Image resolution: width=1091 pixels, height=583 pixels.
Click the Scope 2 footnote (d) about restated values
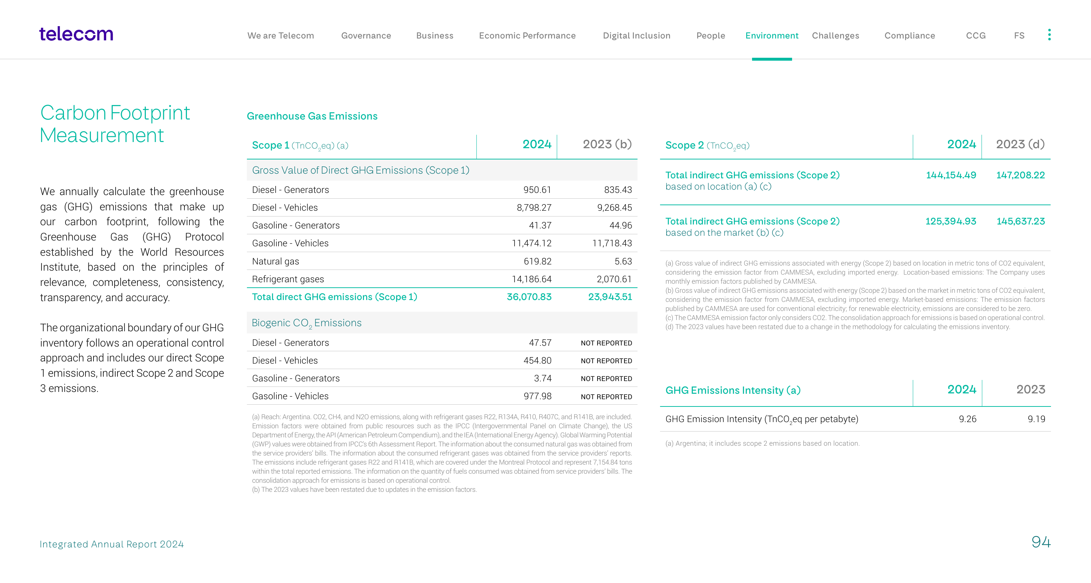[x=837, y=327]
